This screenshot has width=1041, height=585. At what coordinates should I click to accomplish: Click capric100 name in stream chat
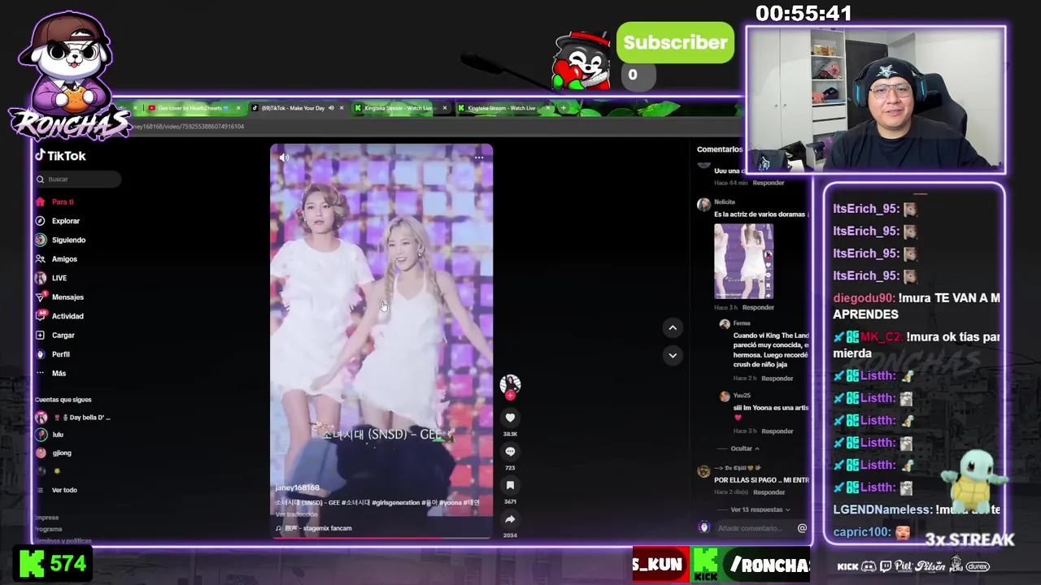pos(861,532)
